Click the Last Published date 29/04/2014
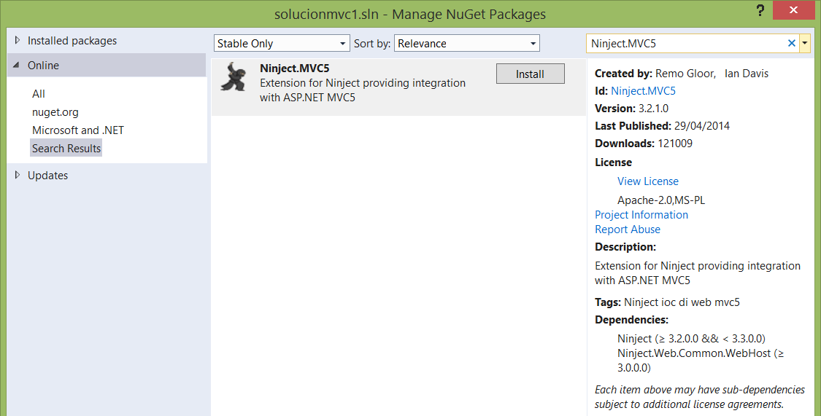 pyautogui.click(x=701, y=126)
